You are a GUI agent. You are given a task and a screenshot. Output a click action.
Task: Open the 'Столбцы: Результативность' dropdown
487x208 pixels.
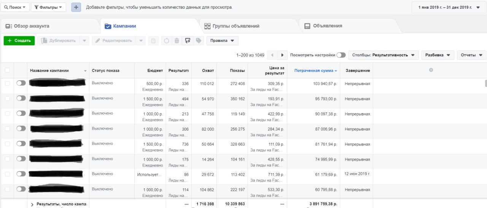pos(384,55)
